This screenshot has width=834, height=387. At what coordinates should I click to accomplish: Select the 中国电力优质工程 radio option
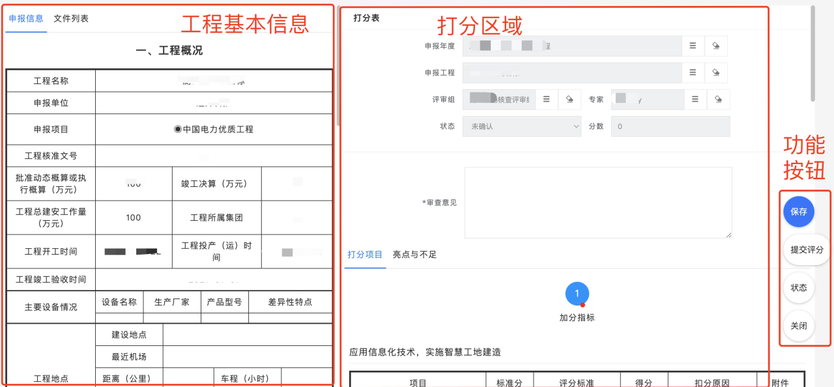178,129
